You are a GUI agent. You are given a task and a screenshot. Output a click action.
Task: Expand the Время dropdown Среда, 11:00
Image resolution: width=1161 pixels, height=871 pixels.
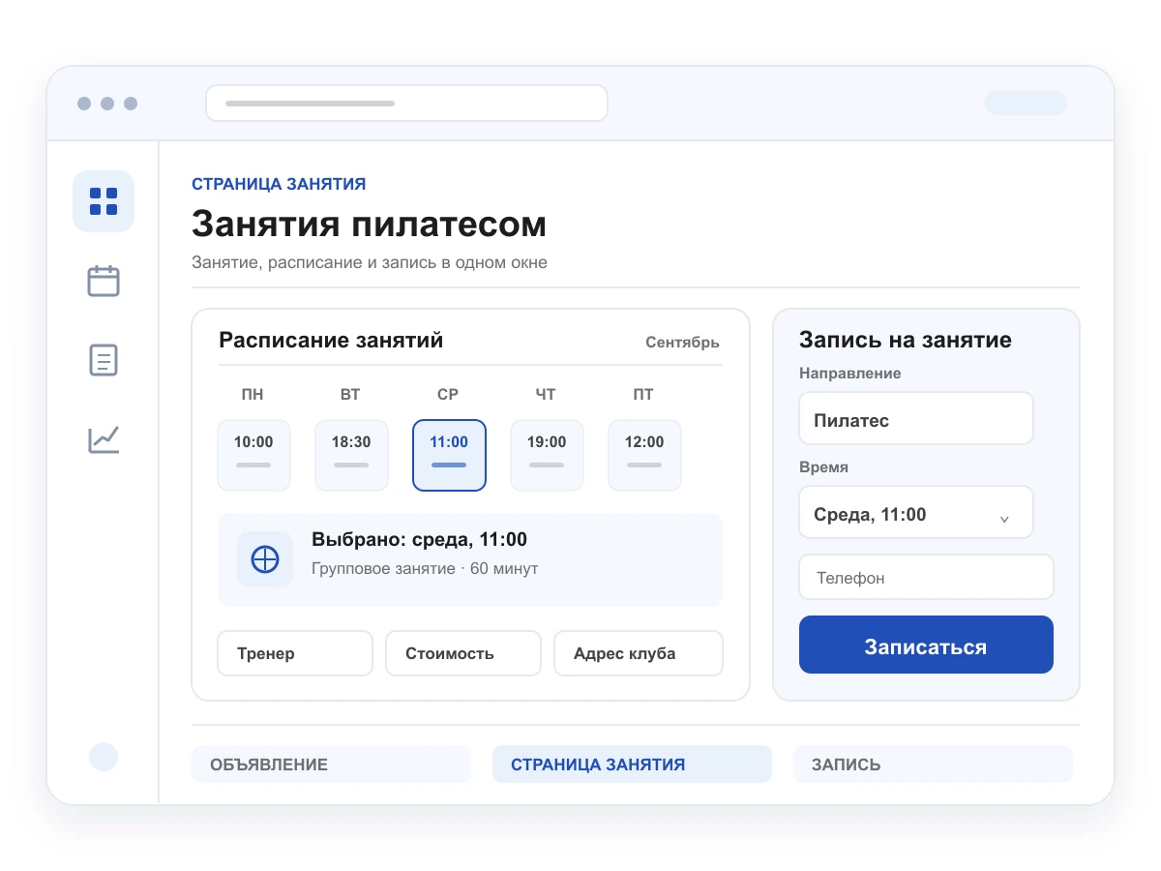916,512
